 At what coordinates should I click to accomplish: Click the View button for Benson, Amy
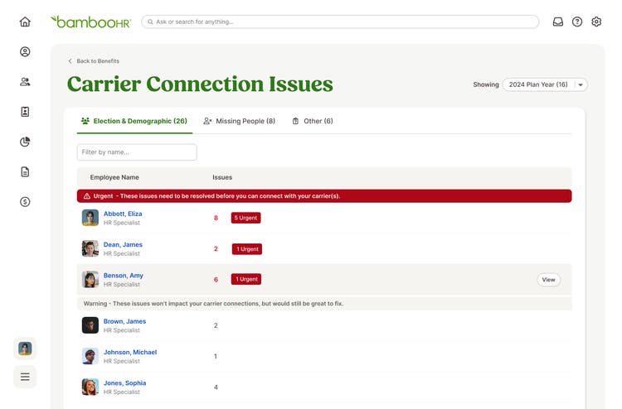[549, 280]
